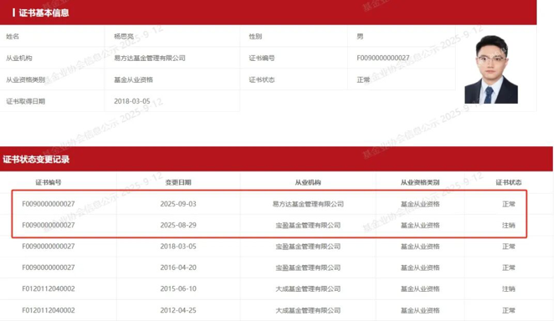
Task: Select the 变更日期 column header
Action: tap(178, 182)
